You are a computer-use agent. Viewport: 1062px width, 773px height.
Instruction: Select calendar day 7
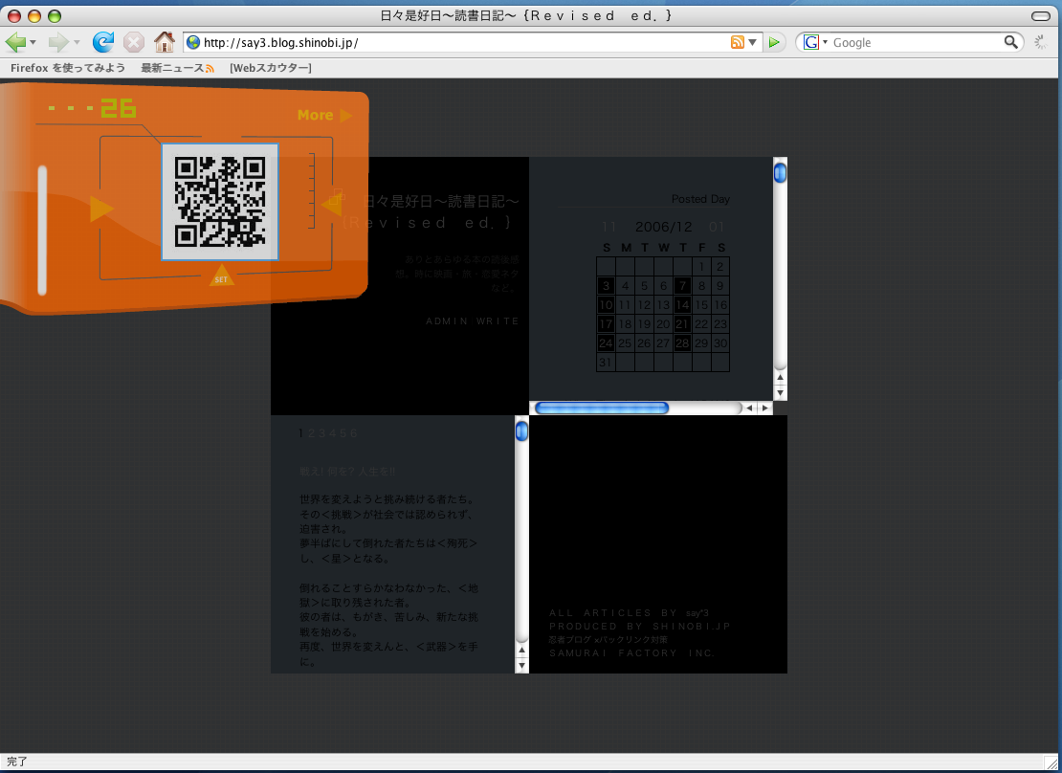tap(683, 286)
